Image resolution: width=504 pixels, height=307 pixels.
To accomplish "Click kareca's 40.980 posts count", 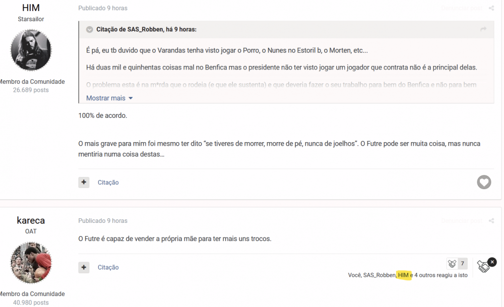I will (31, 302).
